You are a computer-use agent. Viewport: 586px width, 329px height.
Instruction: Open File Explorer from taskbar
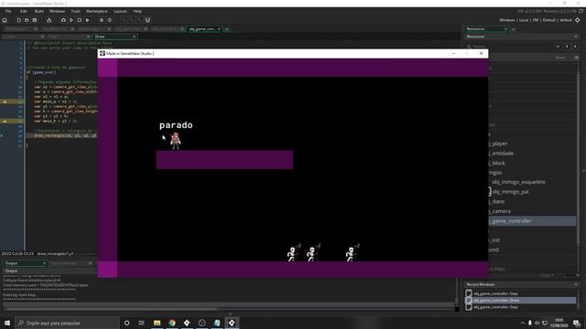157,323
